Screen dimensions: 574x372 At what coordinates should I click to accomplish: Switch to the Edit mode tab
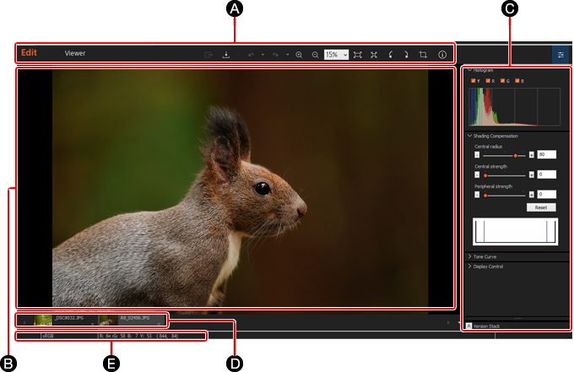tap(29, 52)
